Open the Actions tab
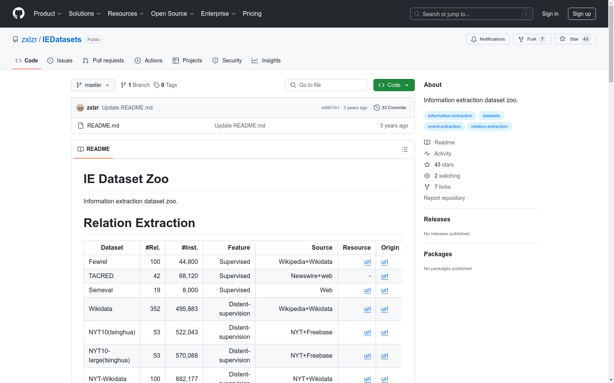 pyautogui.click(x=149, y=61)
